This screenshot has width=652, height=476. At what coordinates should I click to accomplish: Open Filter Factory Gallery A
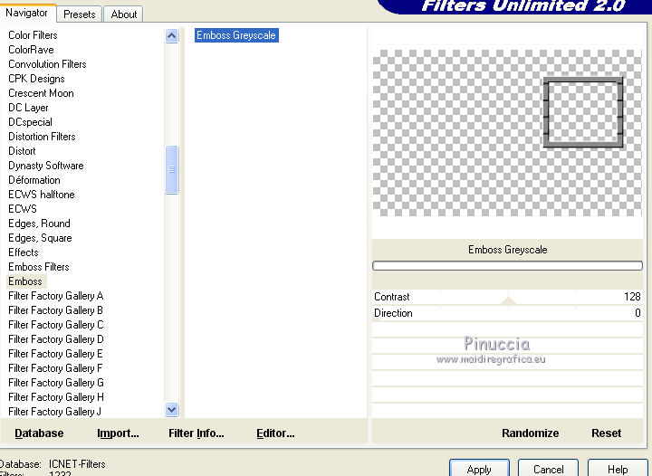(x=56, y=296)
